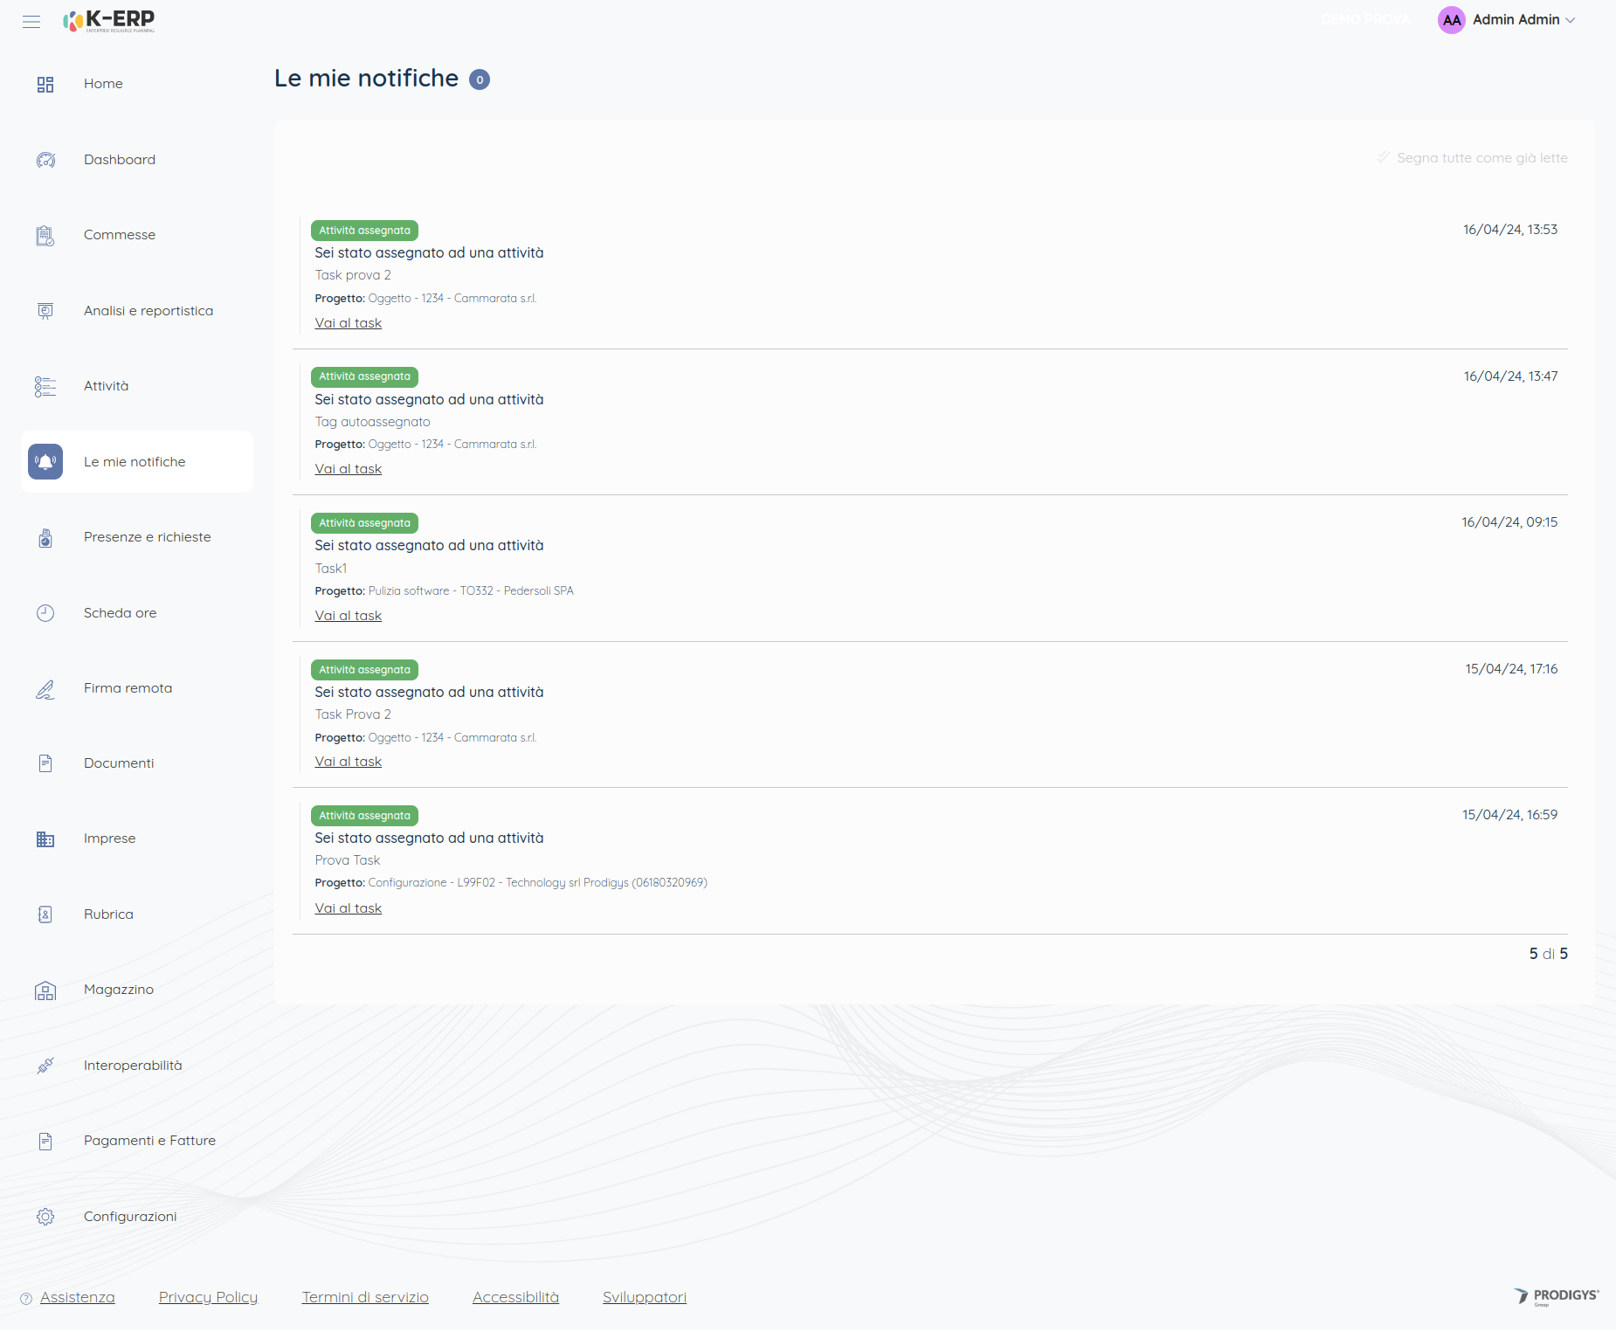Go to Presenze e richieste section
The height and width of the screenshot is (1332, 1616).
point(147,537)
